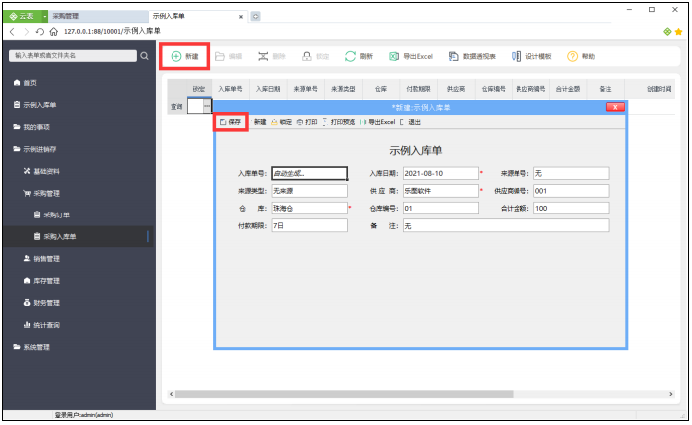Click the ellipsis button in 查询 row
Image resolution: width=692 pixels, height=425 pixels.
point(207,106)
